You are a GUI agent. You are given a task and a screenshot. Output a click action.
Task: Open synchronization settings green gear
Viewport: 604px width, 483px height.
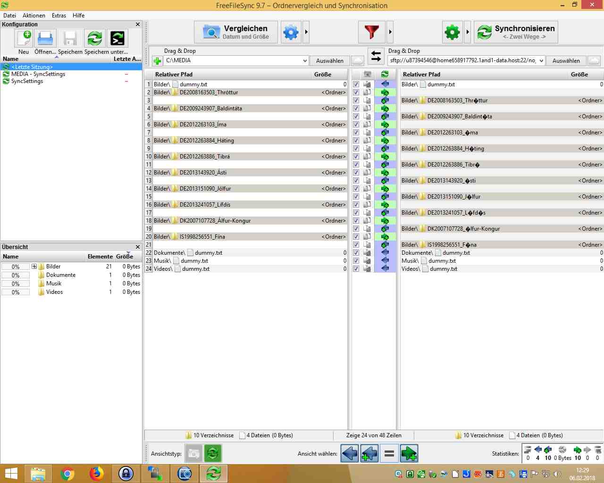click(x=452, y=32)
